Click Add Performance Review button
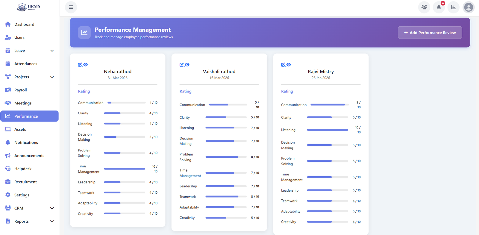Viewport: 479px width, 235px height. [x=430, y=33]
